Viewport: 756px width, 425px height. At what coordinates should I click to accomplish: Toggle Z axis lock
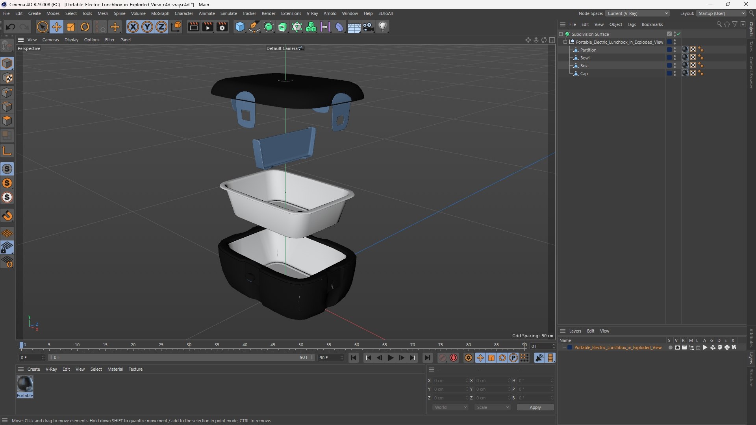click(161, 27)
